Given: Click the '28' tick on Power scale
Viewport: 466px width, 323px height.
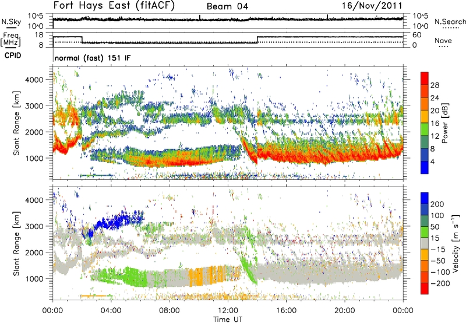Looking at the screenshot, I should tap(435, 85).
